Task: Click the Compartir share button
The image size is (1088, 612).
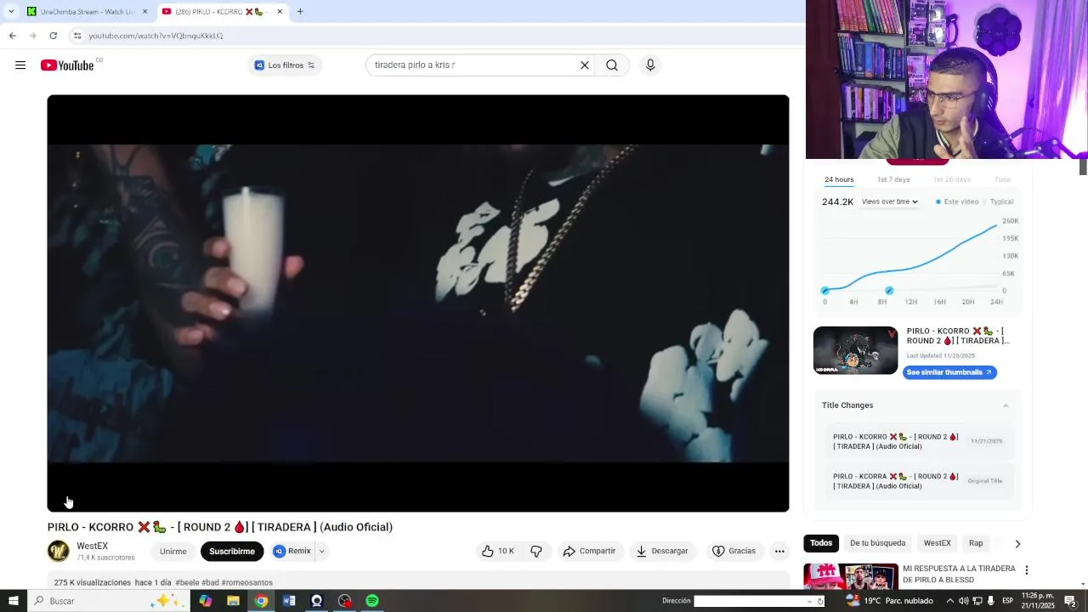Action: [x=589, y=551]
